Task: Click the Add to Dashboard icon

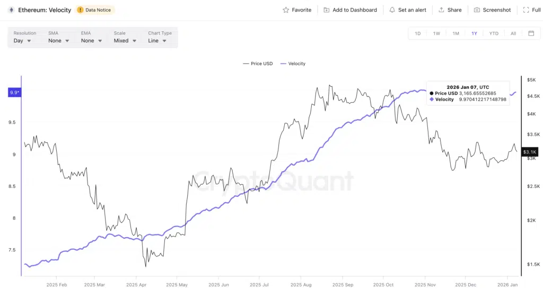Action: (327, 10)
